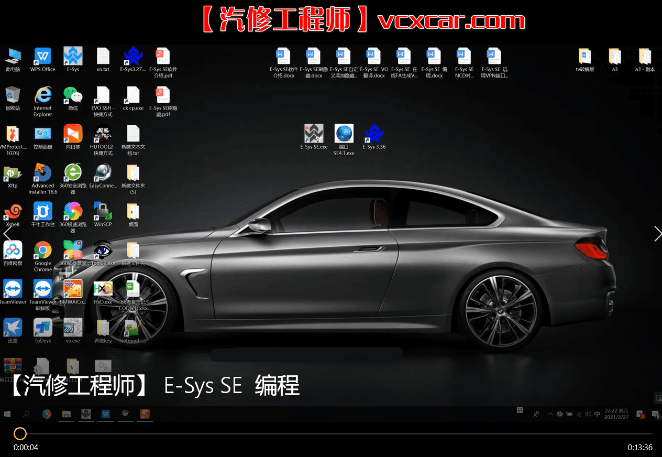Launch E-Sys SE.exe from the desktop
Screen dimensions: 662x457
click(314, 134)
